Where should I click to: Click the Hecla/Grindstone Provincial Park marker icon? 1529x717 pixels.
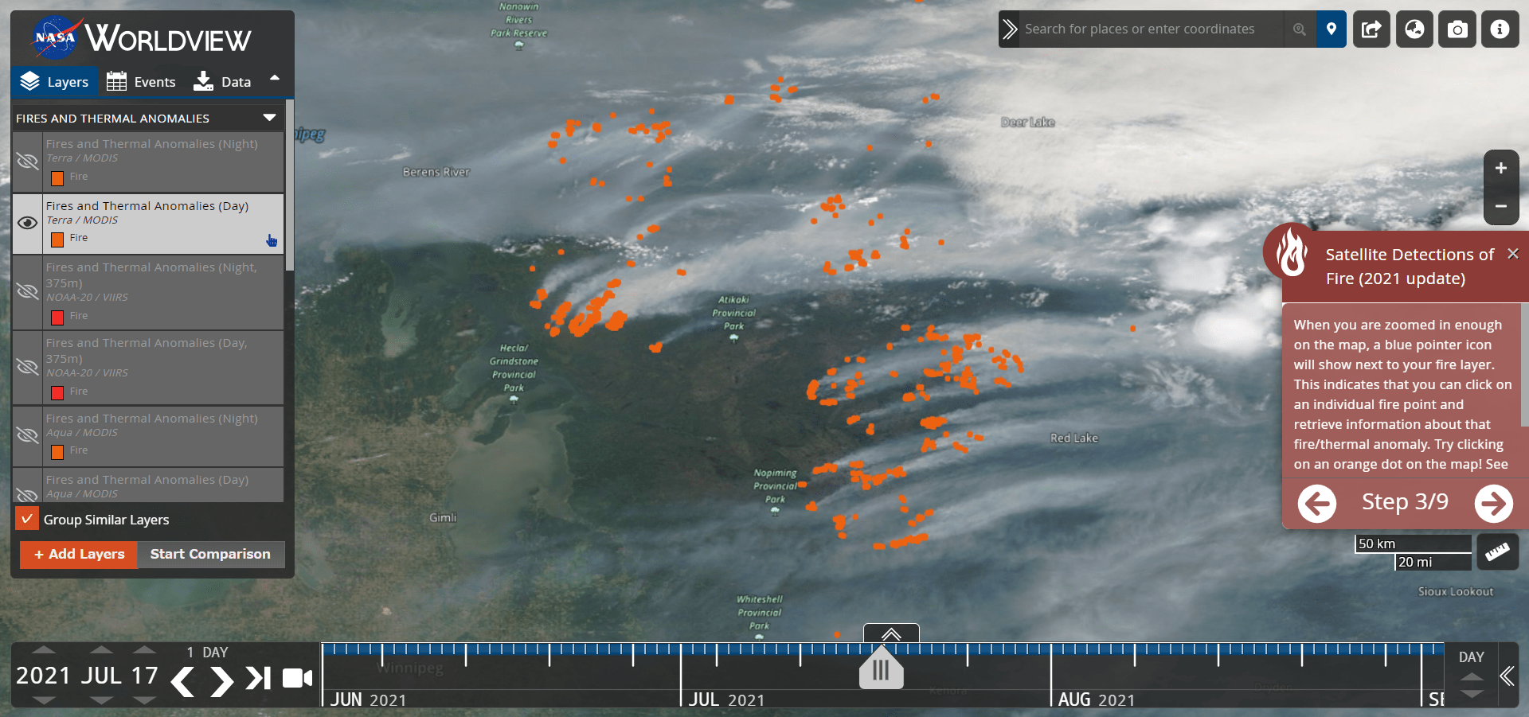tap(514, 399)
